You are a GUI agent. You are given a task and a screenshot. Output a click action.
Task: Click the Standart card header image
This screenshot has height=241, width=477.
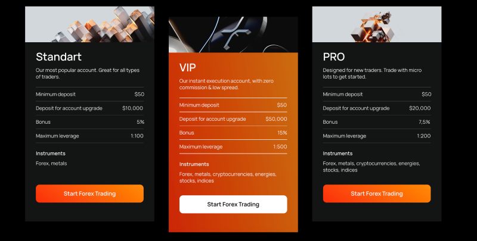click(x=89, y=24)
